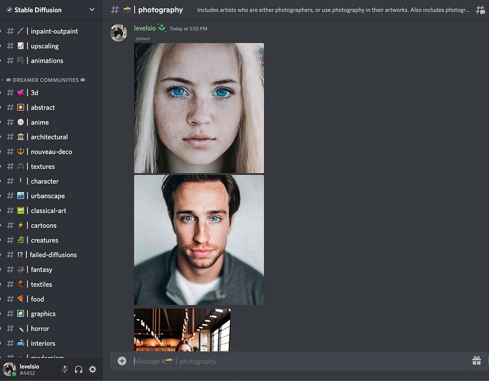Screen dimensions: 489x381
Task: Click the Stable Diffusion verified server badge
Action: click(x=9, y=10)
